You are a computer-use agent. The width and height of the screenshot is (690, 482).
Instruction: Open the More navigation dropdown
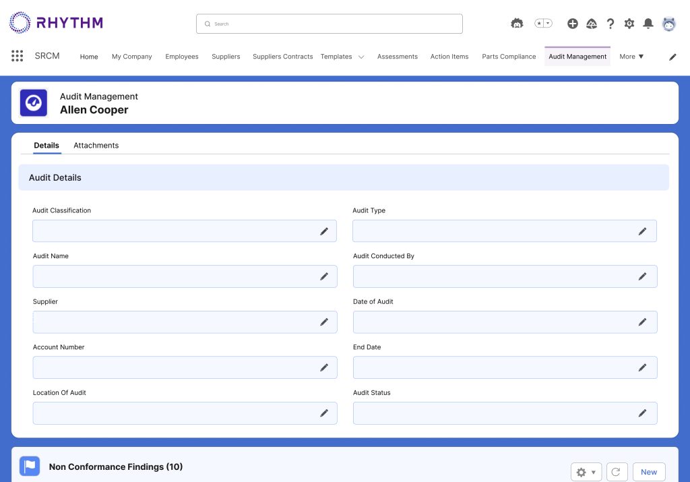point(631,57)
